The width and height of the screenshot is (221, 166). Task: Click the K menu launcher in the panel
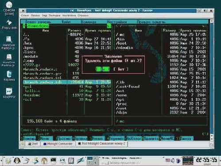tap(8, 161)
